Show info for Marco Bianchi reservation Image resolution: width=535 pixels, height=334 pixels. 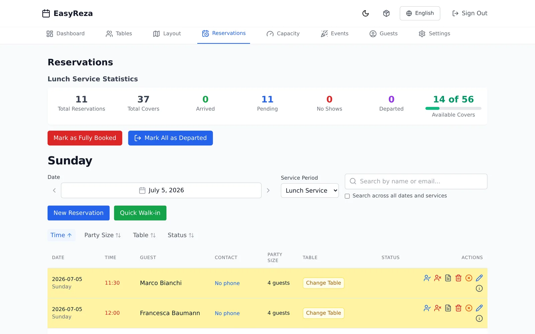(479, 288)
